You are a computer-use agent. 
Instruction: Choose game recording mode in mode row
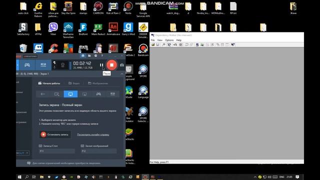point(98,94)
